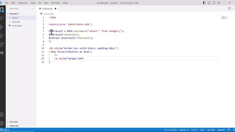235x132 pixels.
Task: Select the index.php editor tab
Action: (x=47, y=8)
